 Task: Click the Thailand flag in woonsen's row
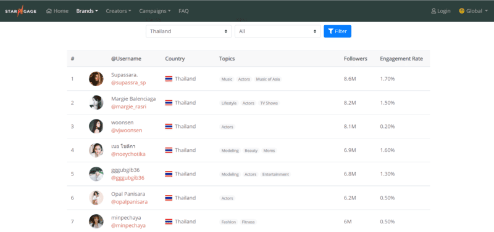[x=169, y=127]
